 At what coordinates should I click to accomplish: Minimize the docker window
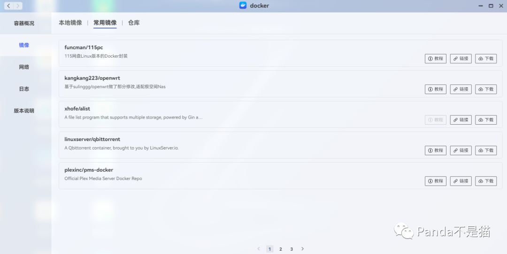(481, 6)
